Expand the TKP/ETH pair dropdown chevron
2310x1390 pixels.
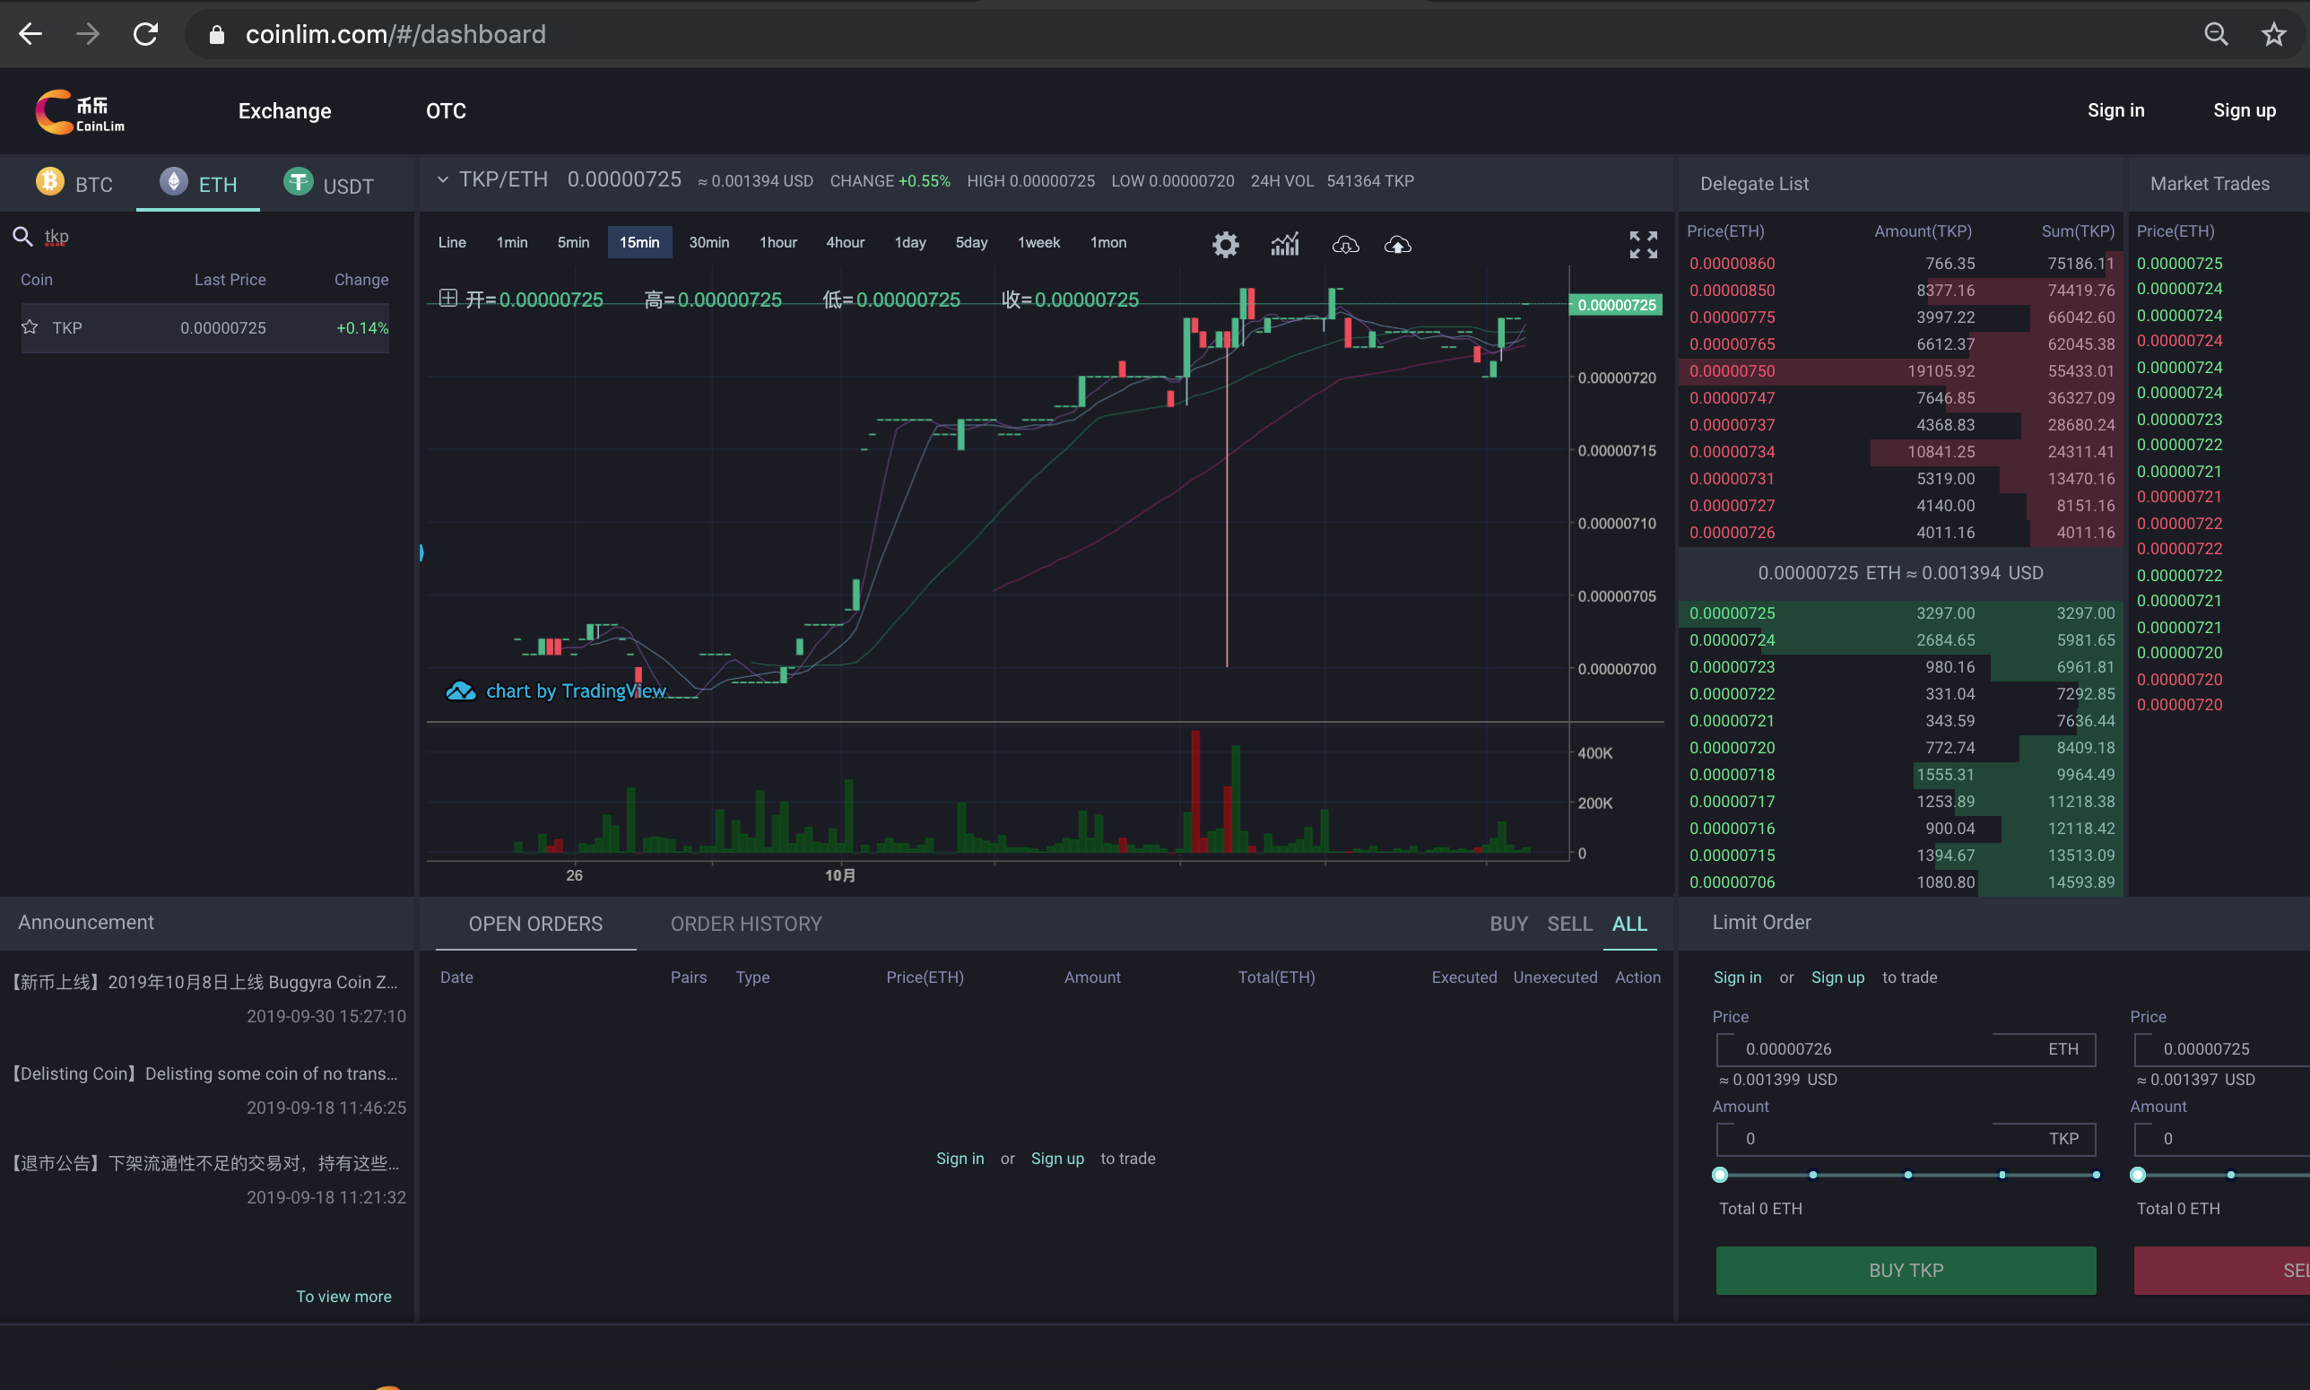(x=443, y=178)
